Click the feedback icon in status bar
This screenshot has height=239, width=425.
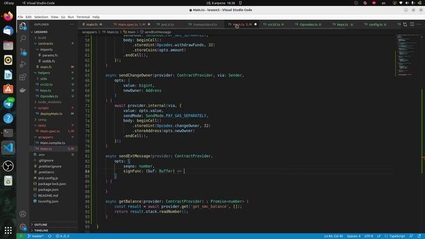(411, 236)
